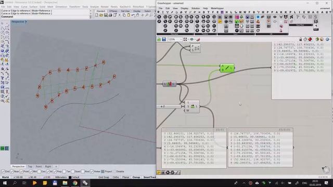Screen dimensions: 333x187
Task: Enable the Cen osnap checkbox
Action: pyautogui.click(x=40, y=171)
